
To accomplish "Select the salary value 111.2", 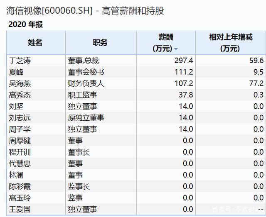I will tap(183, 72).
